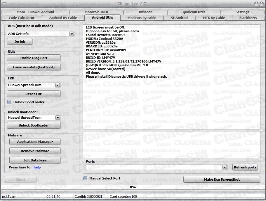Open the Android By Cable tab

click(x=63, y=18)
